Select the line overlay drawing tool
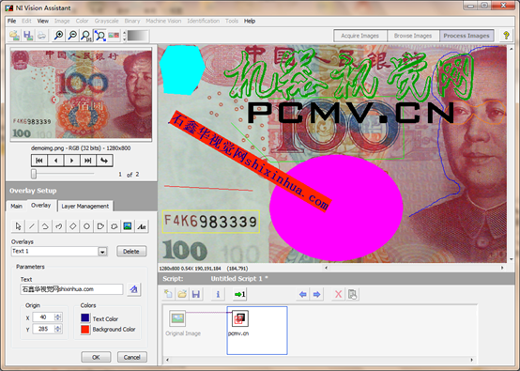 [x=32, y=226]
